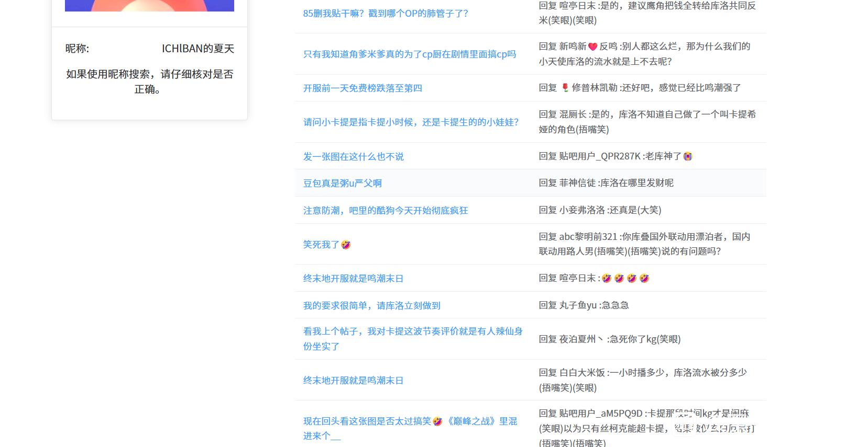Open the post about 角爹米爹 cp厨
The height and width of the screenshot is (447, 846).
(409, 54)
